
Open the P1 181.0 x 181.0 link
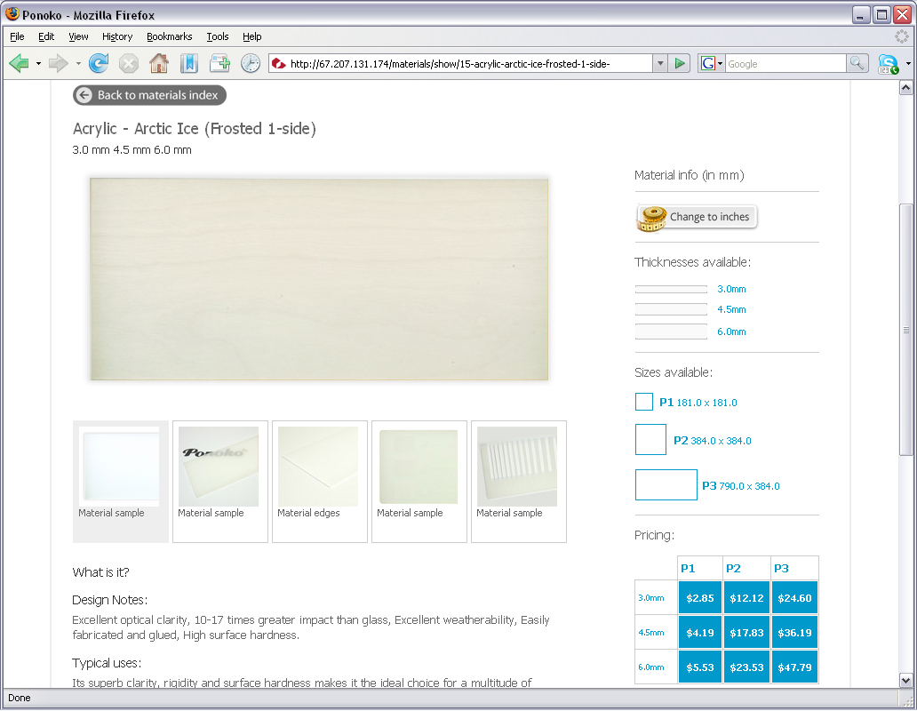point(698,403)
